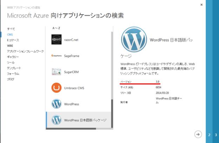Choose SageFrame from the app list
This screenshot has width=219, height=143.
pos(79,56)
